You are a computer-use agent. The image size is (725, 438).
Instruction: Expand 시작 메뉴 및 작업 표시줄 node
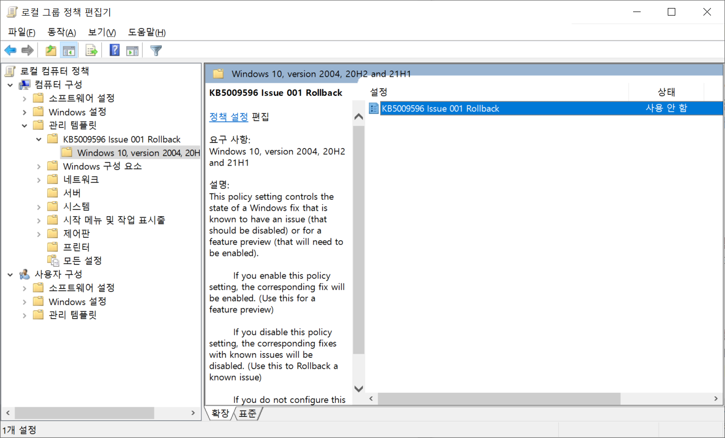39,220
